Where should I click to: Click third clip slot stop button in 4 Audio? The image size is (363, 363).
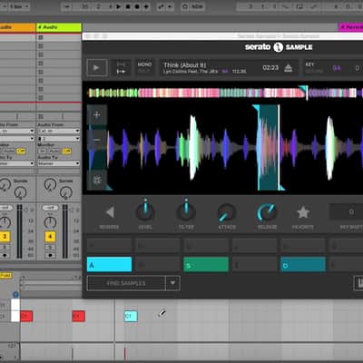(x=41, y=54)
